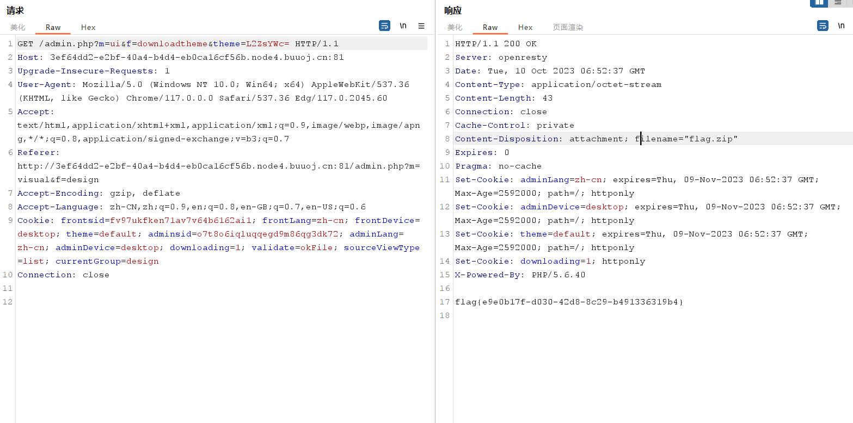Click the Referer header name
The image size is (853, 423).
click(39, 152)
